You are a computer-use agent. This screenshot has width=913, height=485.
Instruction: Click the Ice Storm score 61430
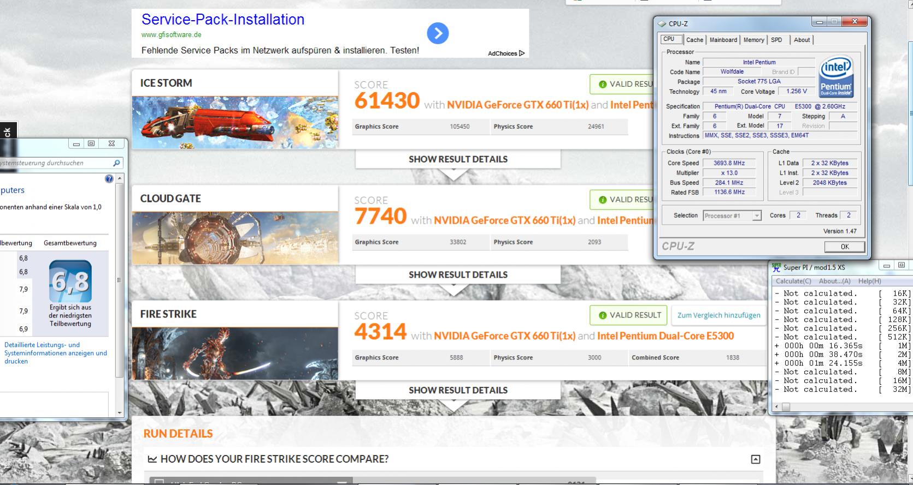pyautogui.click(x=387, y=101)
